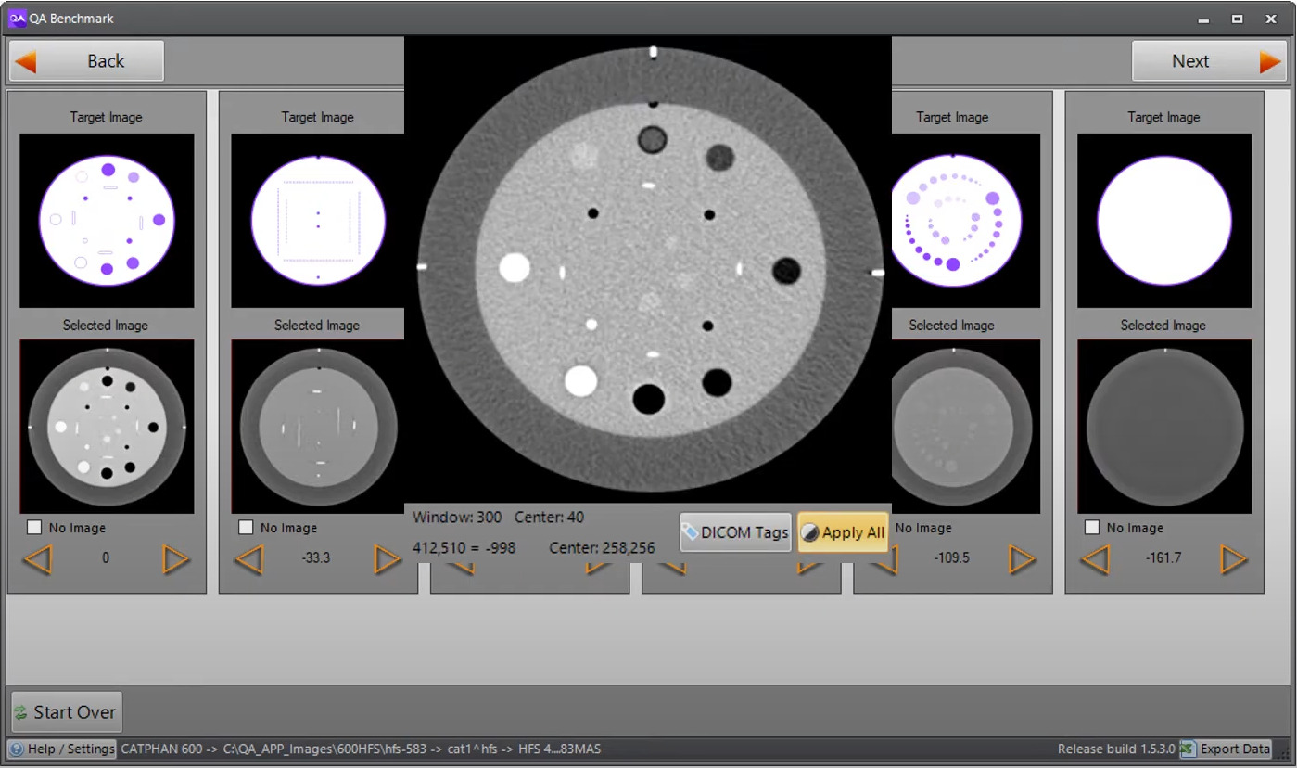Click the Next button with right arrow
This screenshot has width=1297, height=768.
point(1207,61)
